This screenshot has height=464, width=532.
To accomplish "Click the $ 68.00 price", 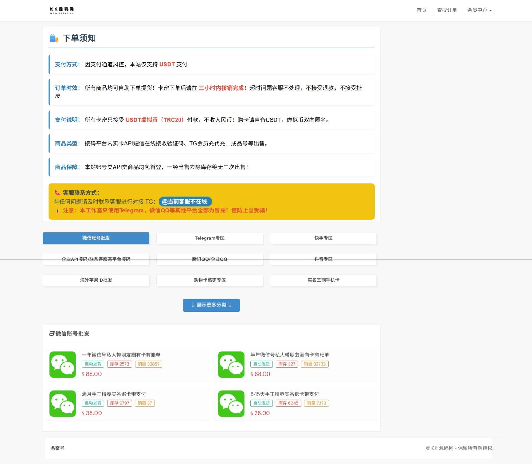I will click(260, 374).
